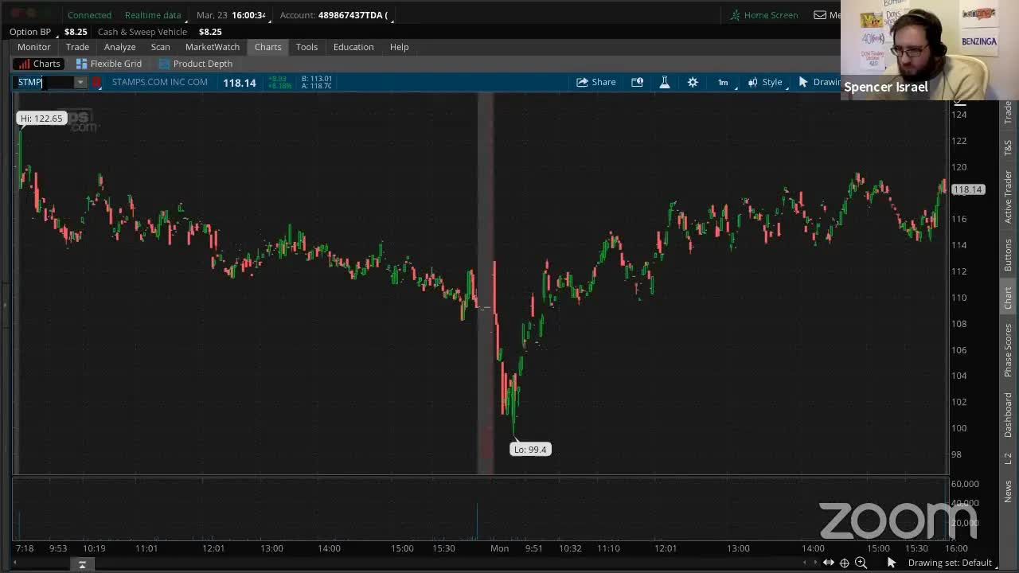Image resolution: width=1019 pixels, height=573 pixels.
Task: Click the horizontal expand arrows icon
Action: pos(829,563)
